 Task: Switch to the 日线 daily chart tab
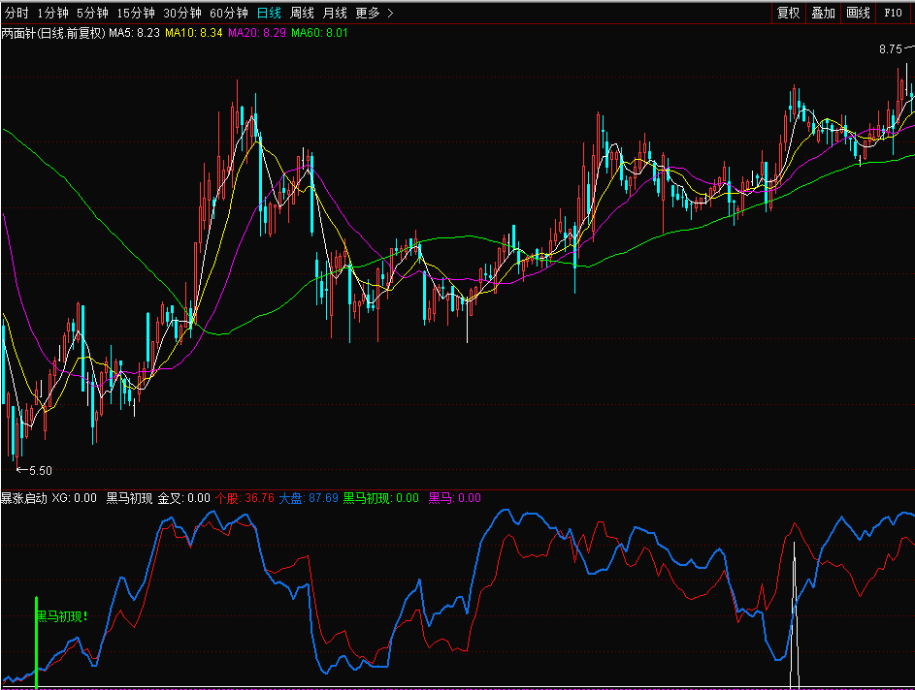269,13
